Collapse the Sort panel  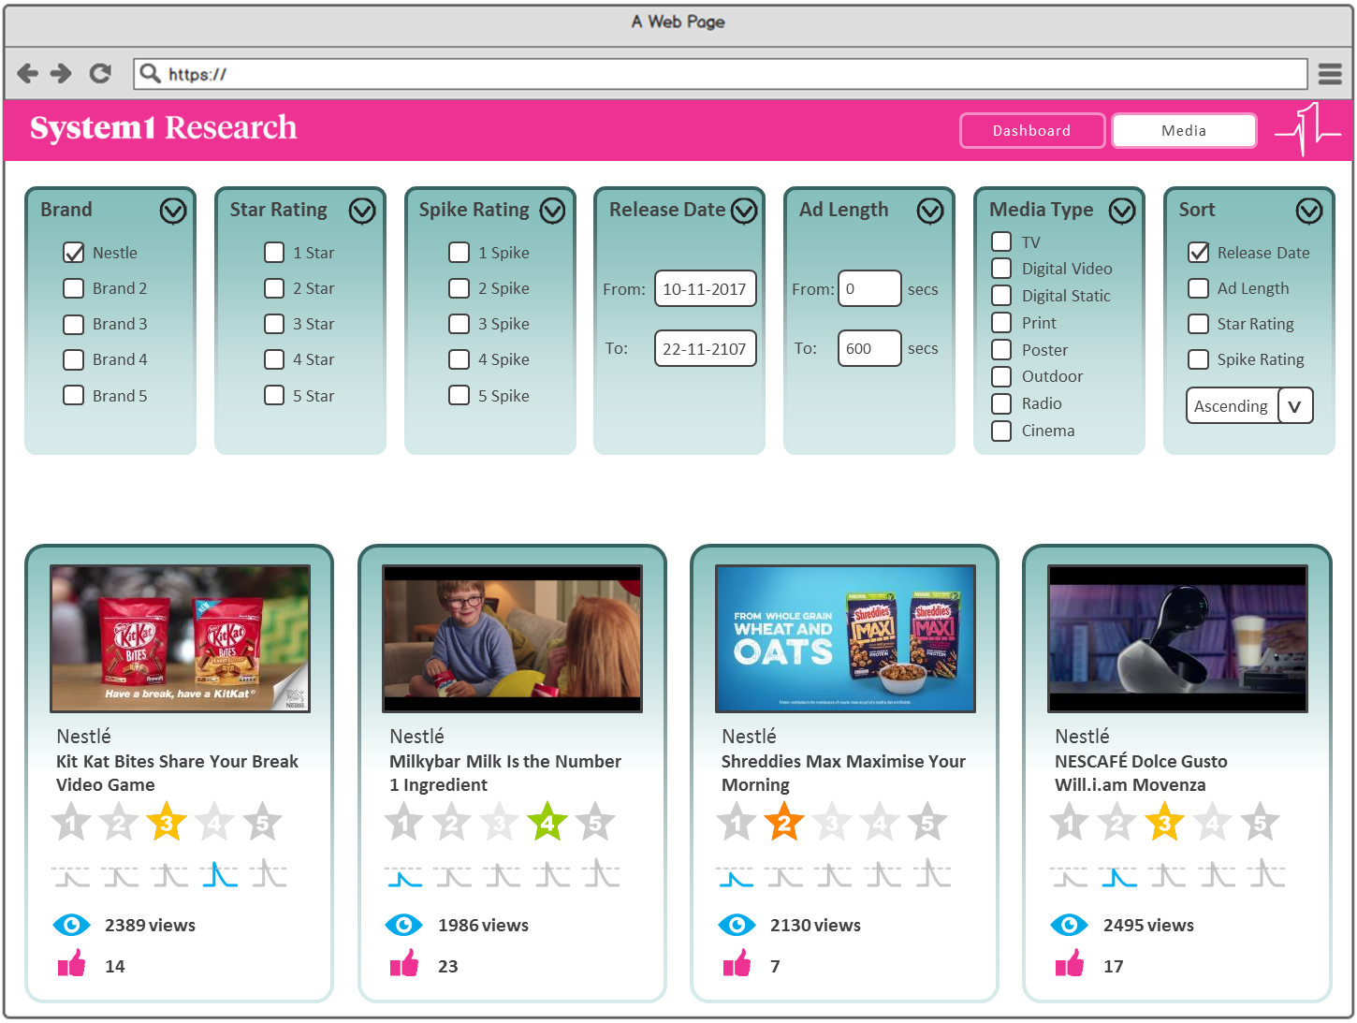1309,211
